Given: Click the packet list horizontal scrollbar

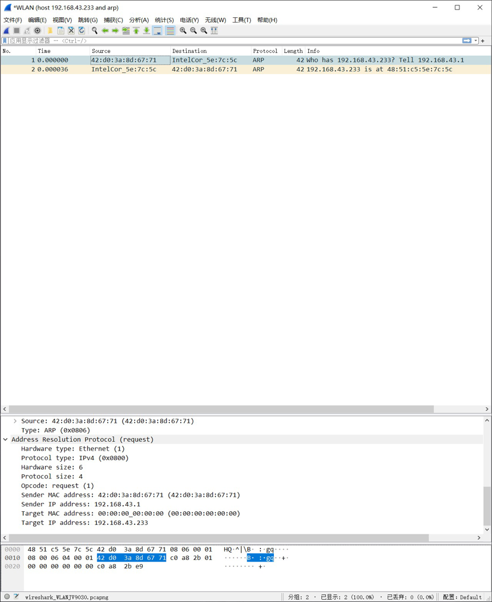Looking at the screenshot, I should tap(221, 409).
